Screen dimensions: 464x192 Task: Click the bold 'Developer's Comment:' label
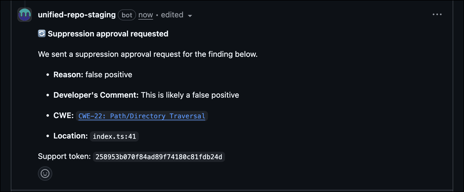pyautogui.click(x=96, y=95)
